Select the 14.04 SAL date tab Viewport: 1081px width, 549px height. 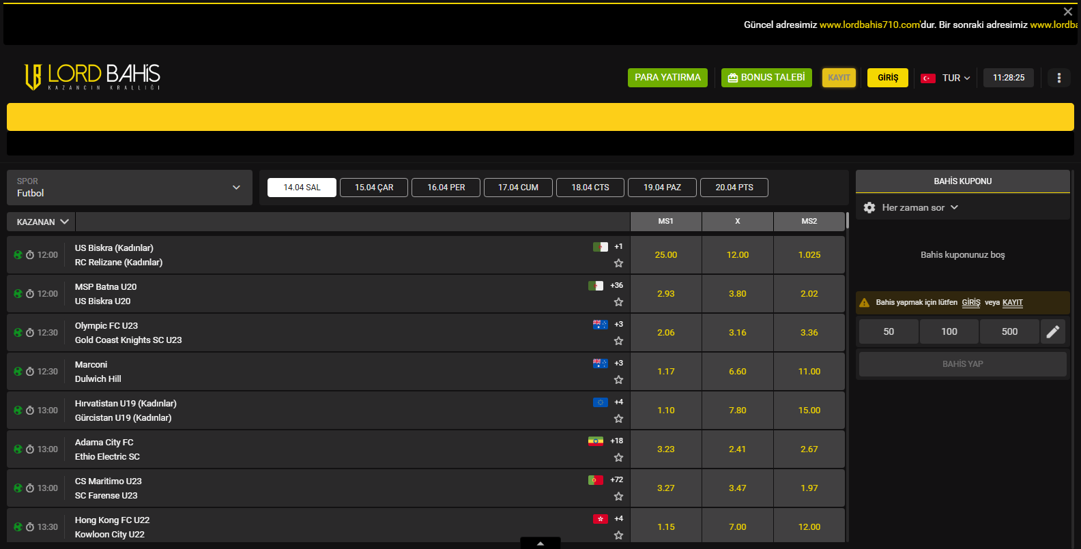click(x=302, y=188)
